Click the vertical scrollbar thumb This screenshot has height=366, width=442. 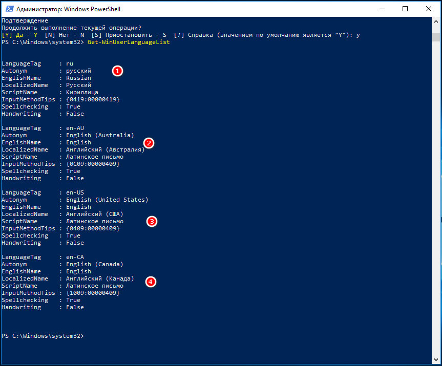click(x=436, y=37)
